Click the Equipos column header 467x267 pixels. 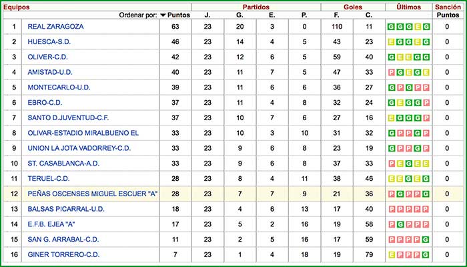17,6
